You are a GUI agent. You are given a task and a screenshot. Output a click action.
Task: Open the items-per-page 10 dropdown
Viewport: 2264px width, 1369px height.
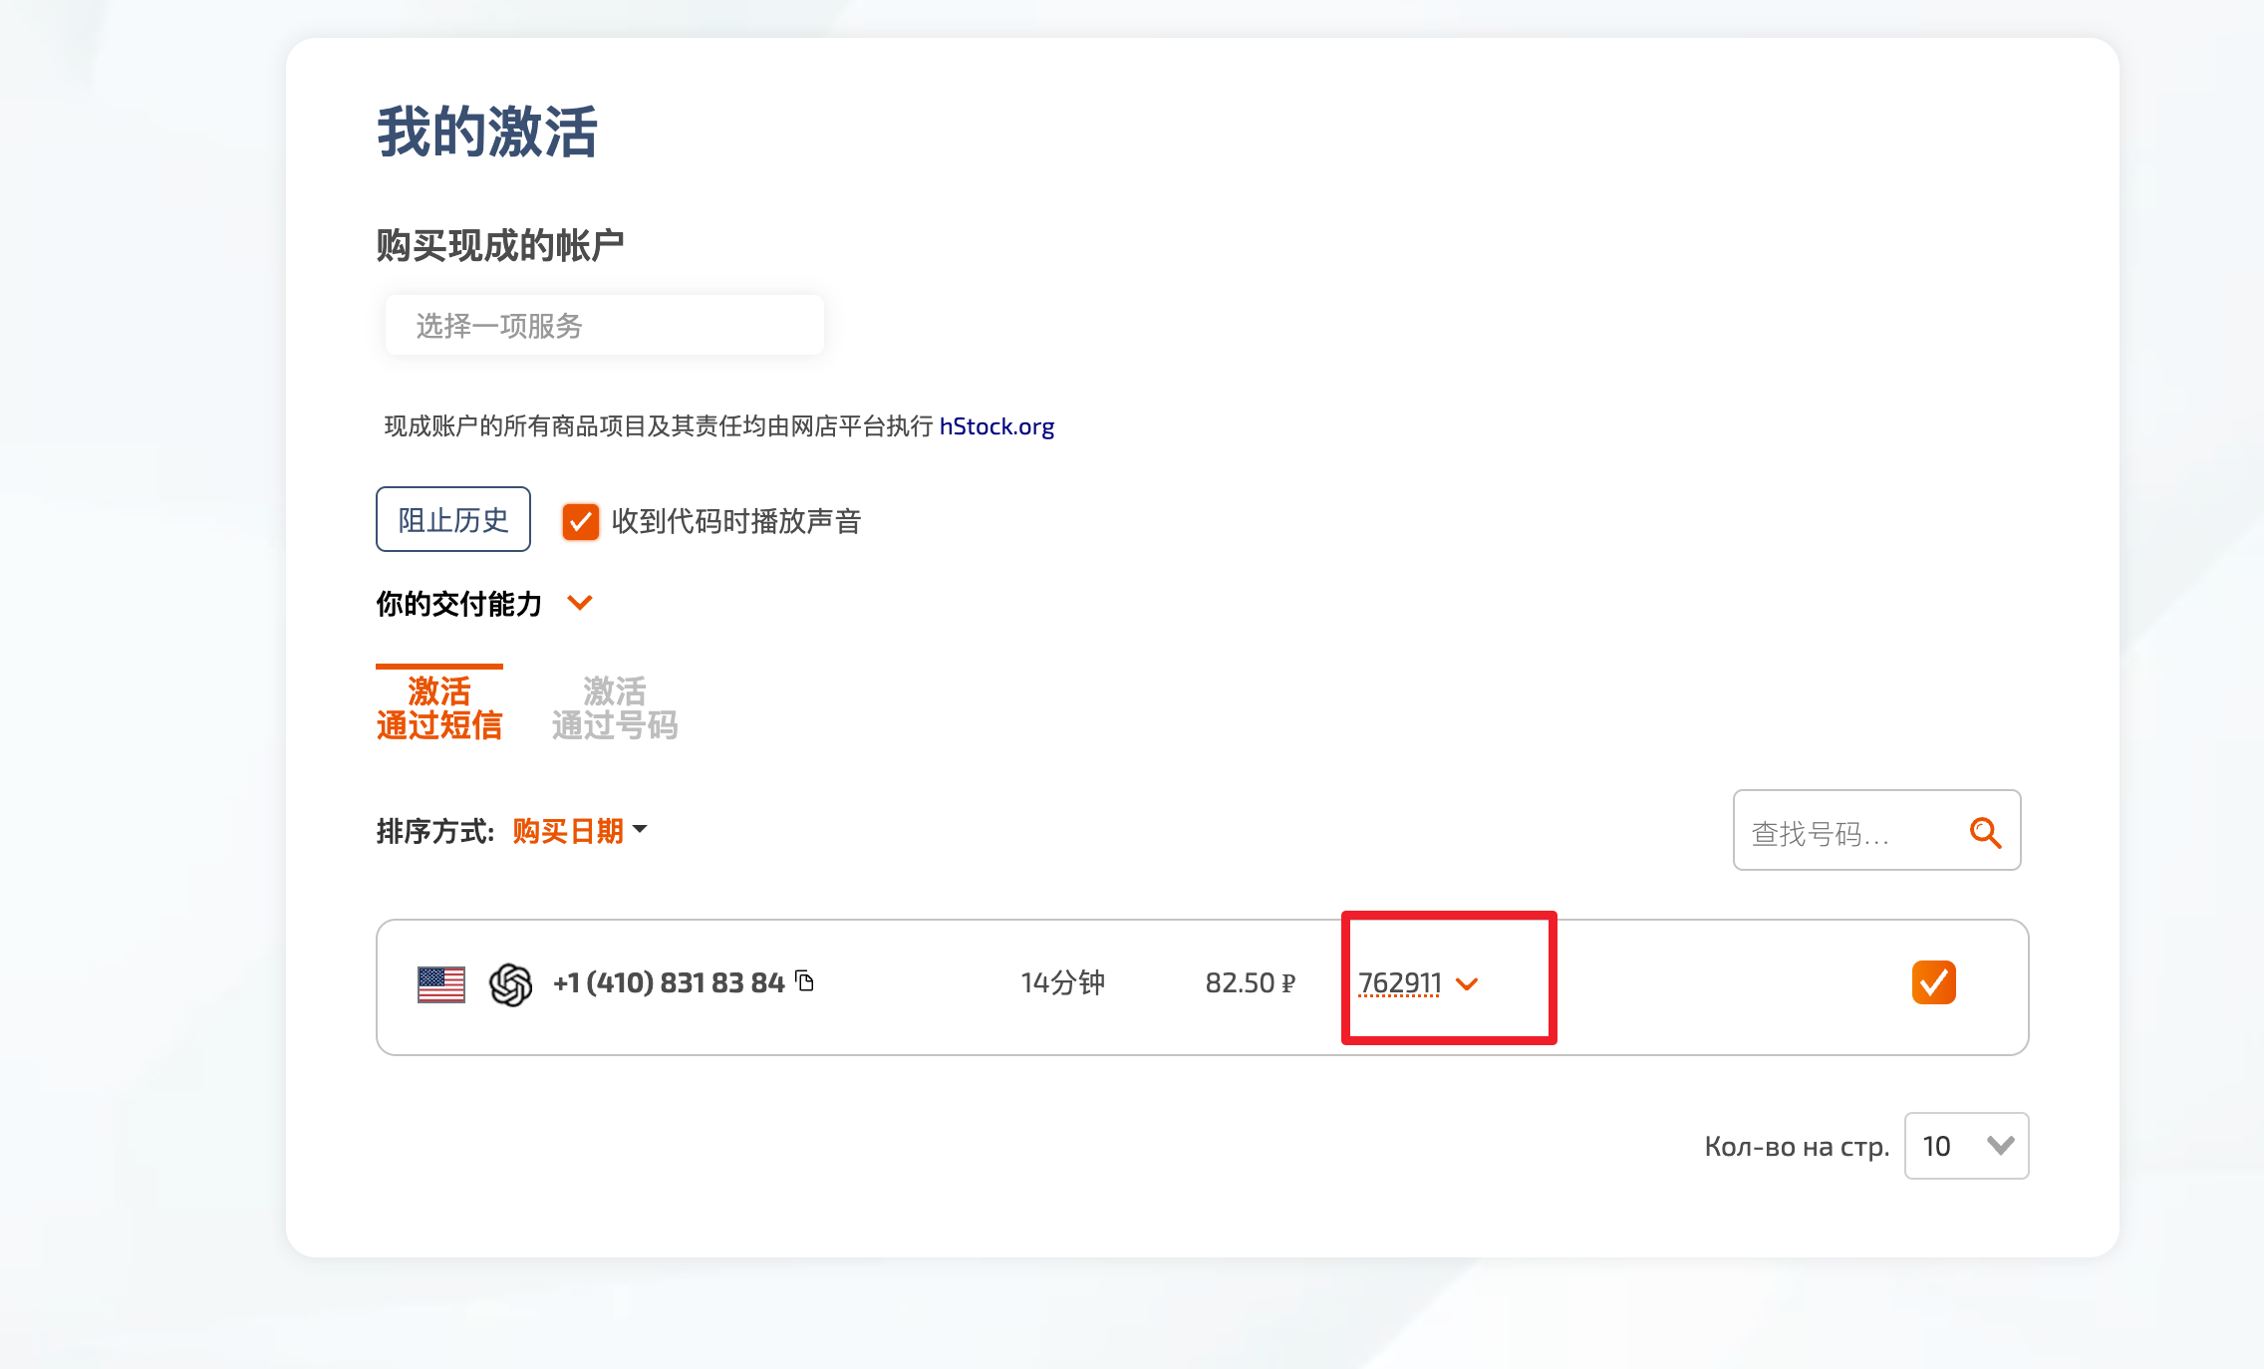click(x=1966, y=1146)
